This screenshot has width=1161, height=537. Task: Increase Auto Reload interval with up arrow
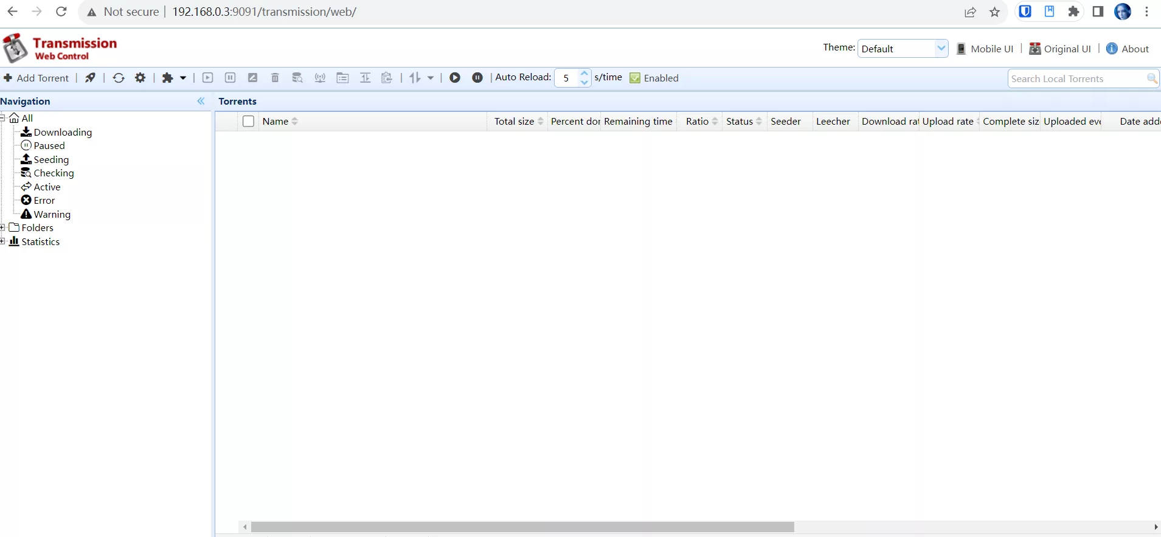584,74
